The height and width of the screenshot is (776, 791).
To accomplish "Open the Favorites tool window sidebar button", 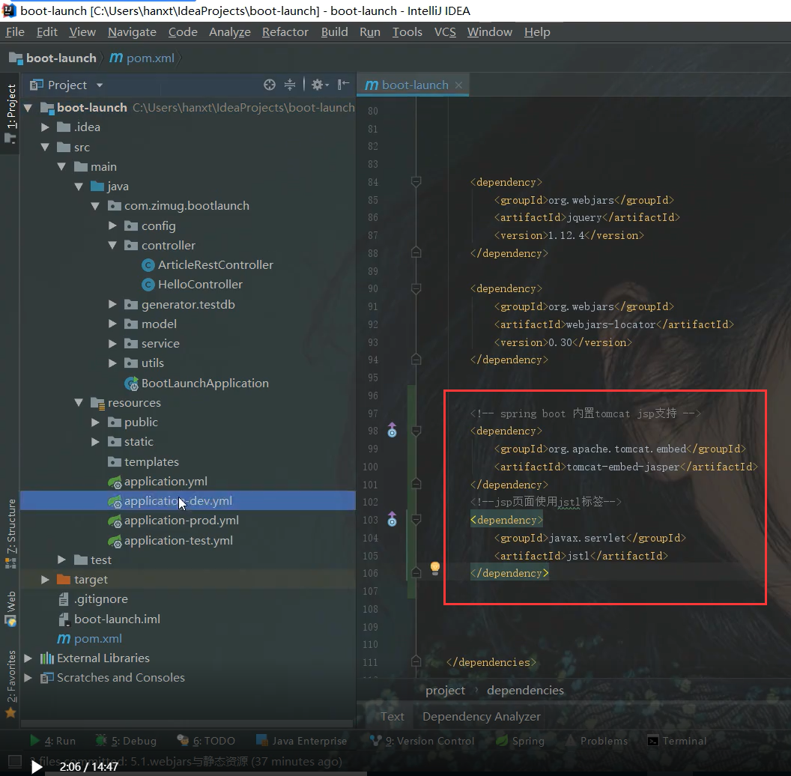I will (10, 684).
